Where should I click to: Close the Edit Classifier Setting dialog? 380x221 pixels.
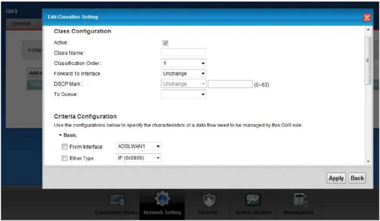tap(367, 17)
